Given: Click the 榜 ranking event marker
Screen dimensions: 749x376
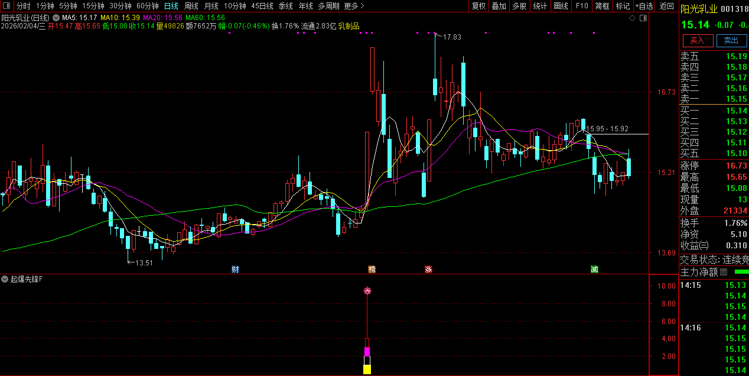Looking at the screenshot, I should (x=372, y=270).
